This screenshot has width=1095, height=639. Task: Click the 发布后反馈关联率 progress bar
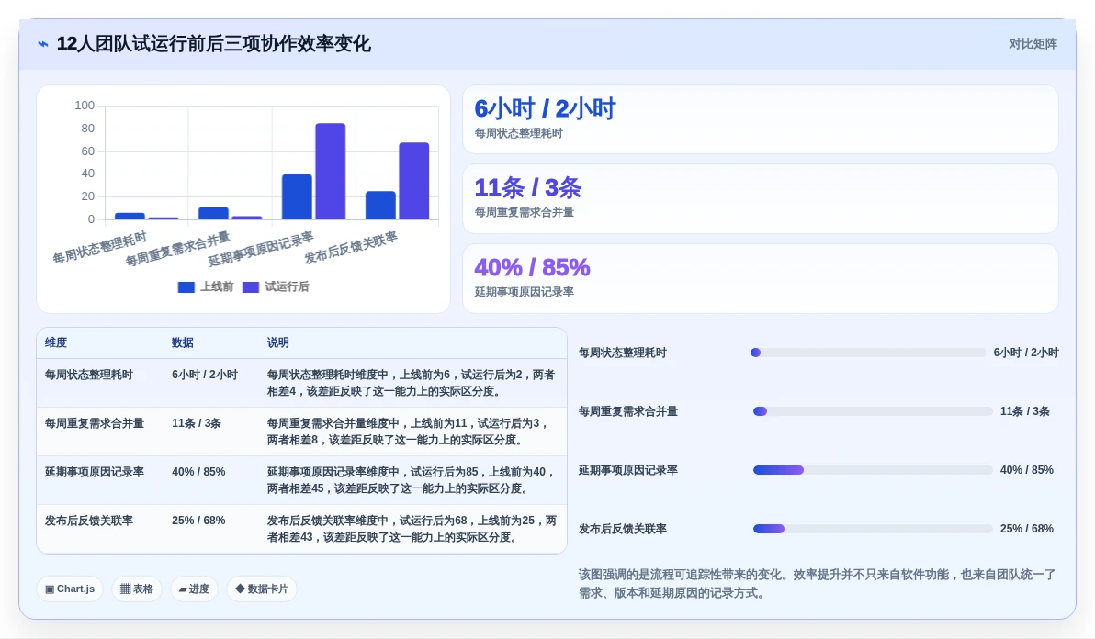(873, 529)
